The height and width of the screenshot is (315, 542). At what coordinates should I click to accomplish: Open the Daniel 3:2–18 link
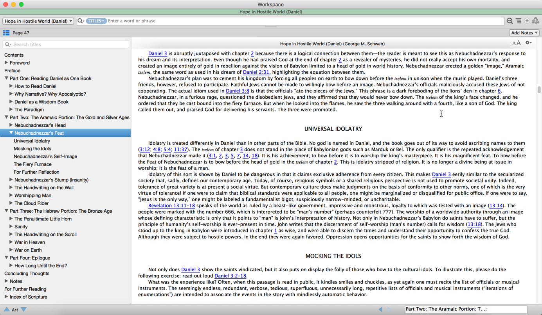click(230, 276)
